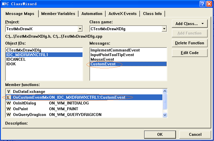
Task: Select MouseEvent in the Messages list
Action: [101, 59]
